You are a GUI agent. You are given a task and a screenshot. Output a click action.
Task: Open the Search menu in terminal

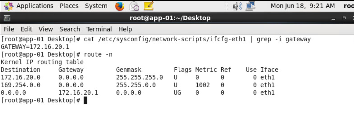pyautogui.click(x=70, y=29)
